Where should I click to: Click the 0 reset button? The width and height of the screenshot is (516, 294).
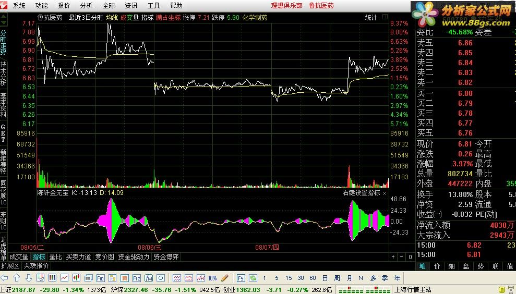[411, 257]
